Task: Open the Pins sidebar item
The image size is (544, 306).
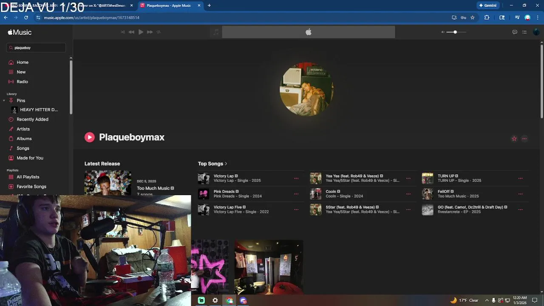Action: (x=21, y=101)
